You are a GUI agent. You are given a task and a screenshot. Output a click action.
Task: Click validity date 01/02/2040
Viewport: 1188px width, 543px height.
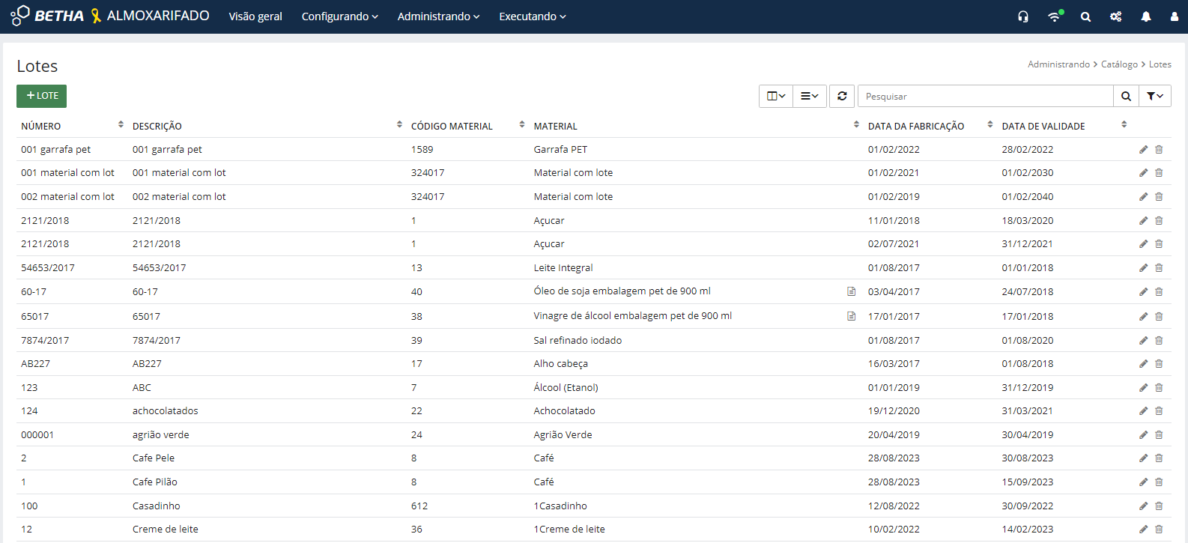coord(1028,197)
